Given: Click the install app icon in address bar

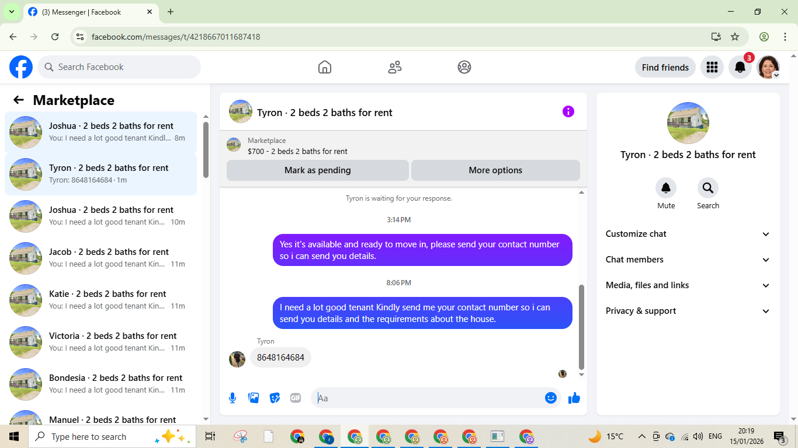Looking at the screenshot, I should pyautogui.click(x=716, y=37).
